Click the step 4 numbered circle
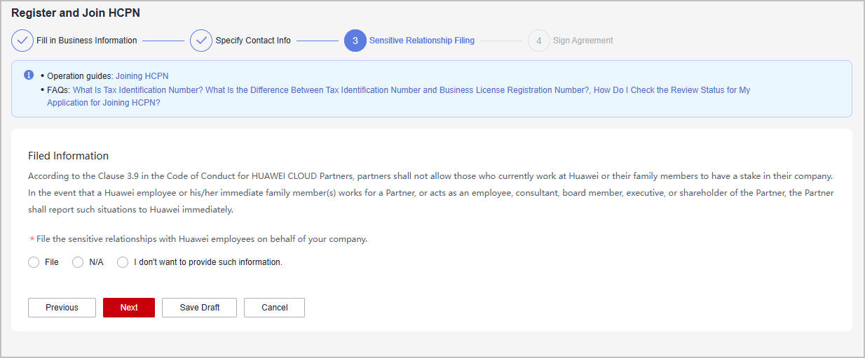This screenshot has height=358, width=865. pyautogui.click(x=538, y=41)
